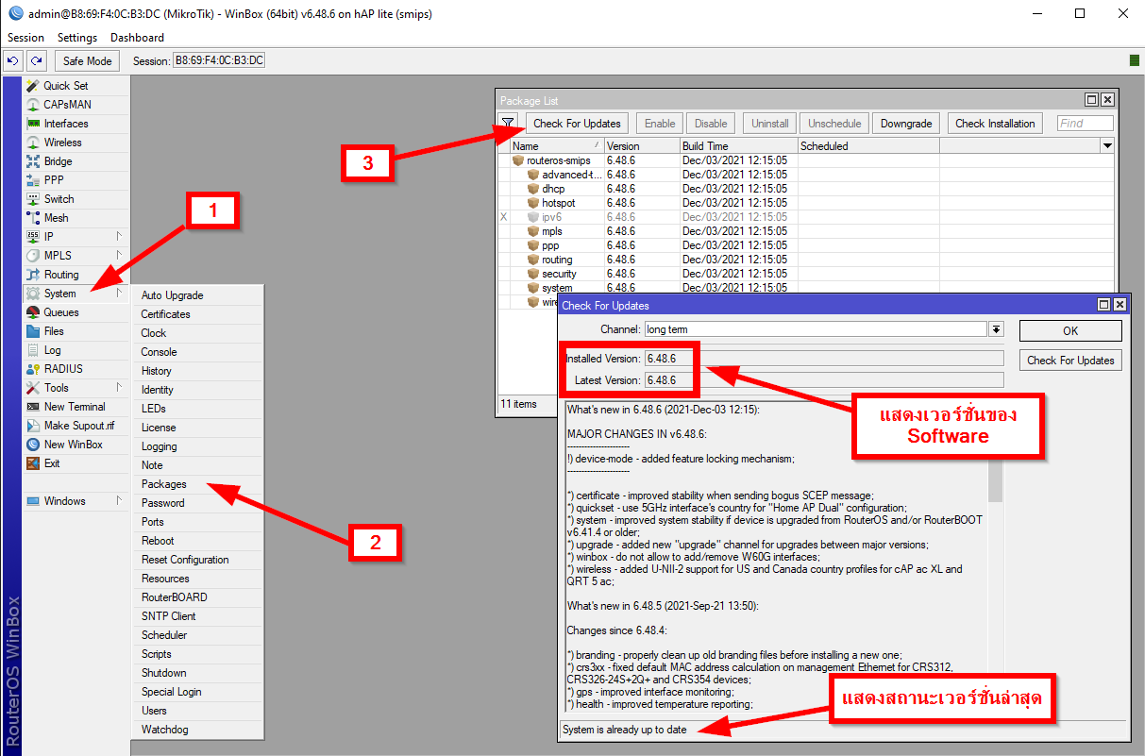The width and height of the screenshot is (1145, 756).
Task: Select Reset Configuration in System submenu
Action: (x=197, y=560)
